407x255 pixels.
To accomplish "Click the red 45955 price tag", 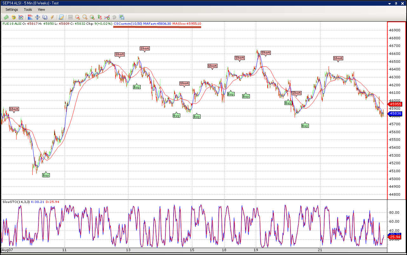I will [396, 104].
